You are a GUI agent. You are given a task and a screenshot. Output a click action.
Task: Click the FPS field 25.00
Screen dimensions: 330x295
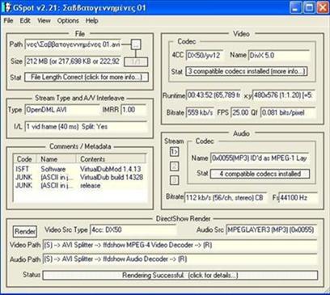pyautogui.click(x=240, y=112)
